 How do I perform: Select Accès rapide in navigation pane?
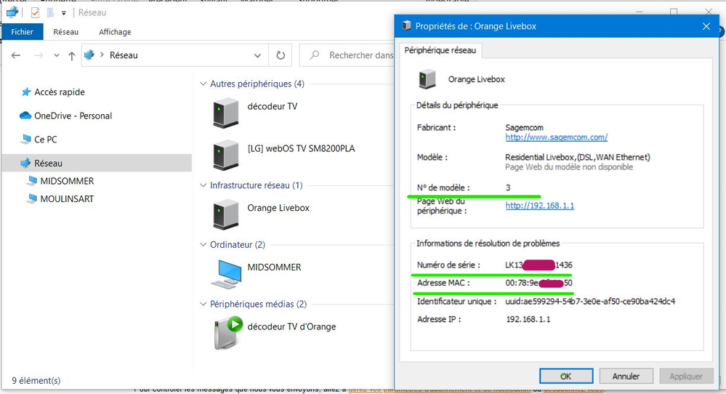click(60, 92)
